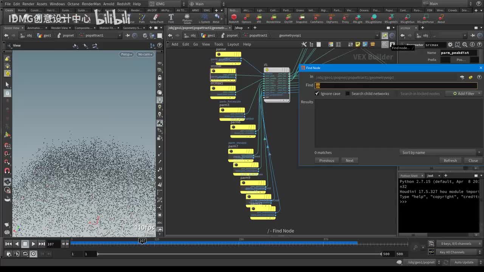Click the Next button in Find Node

pyautogui.click(x=349, y=161)
